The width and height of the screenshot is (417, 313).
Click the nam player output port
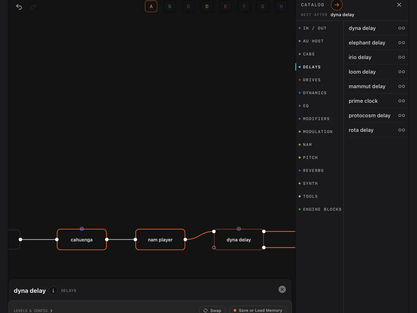pos(185,239)
